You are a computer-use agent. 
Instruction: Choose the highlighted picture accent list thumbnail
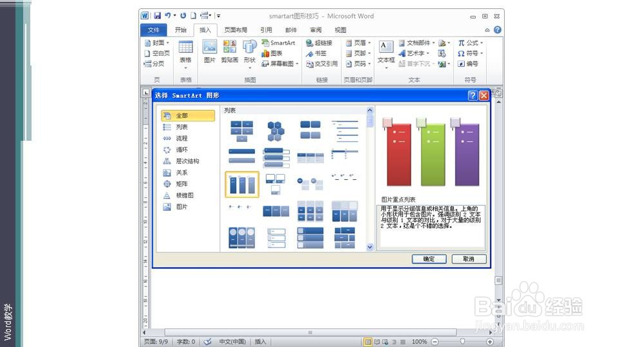242,184
